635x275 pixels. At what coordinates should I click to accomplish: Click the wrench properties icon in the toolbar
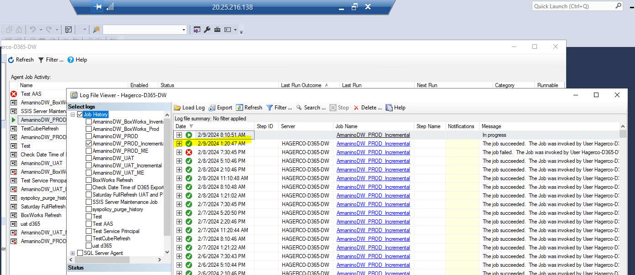tap(207, 30)
